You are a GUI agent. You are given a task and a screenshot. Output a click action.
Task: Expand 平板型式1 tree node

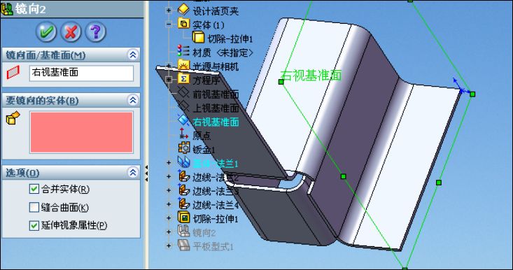169,246
